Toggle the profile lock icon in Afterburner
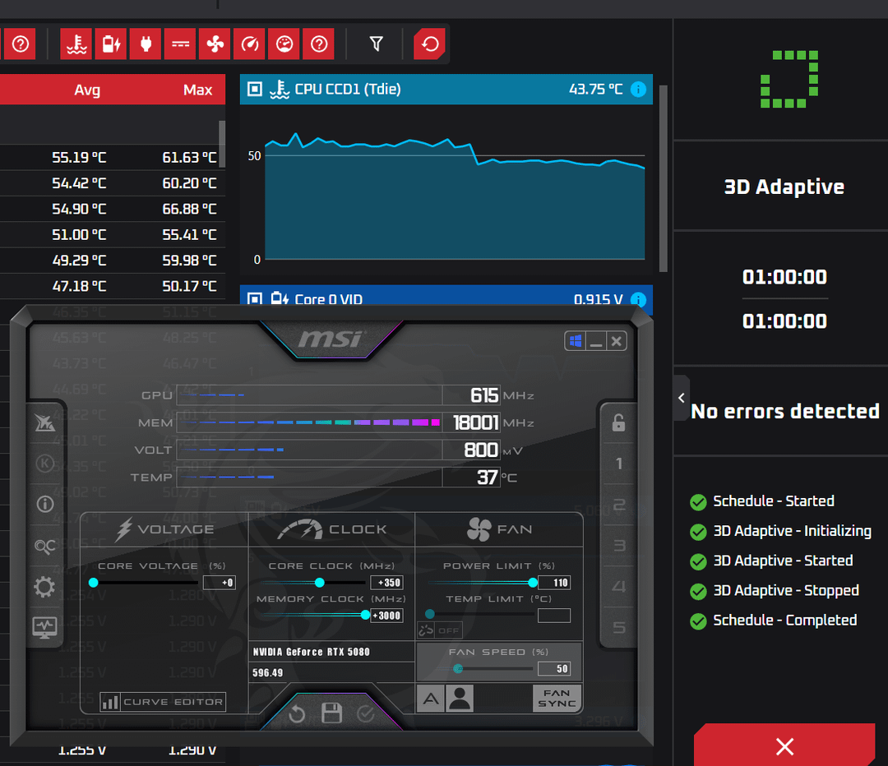Image resolution: width=888 pixels, height=766 pixels. 618,422
